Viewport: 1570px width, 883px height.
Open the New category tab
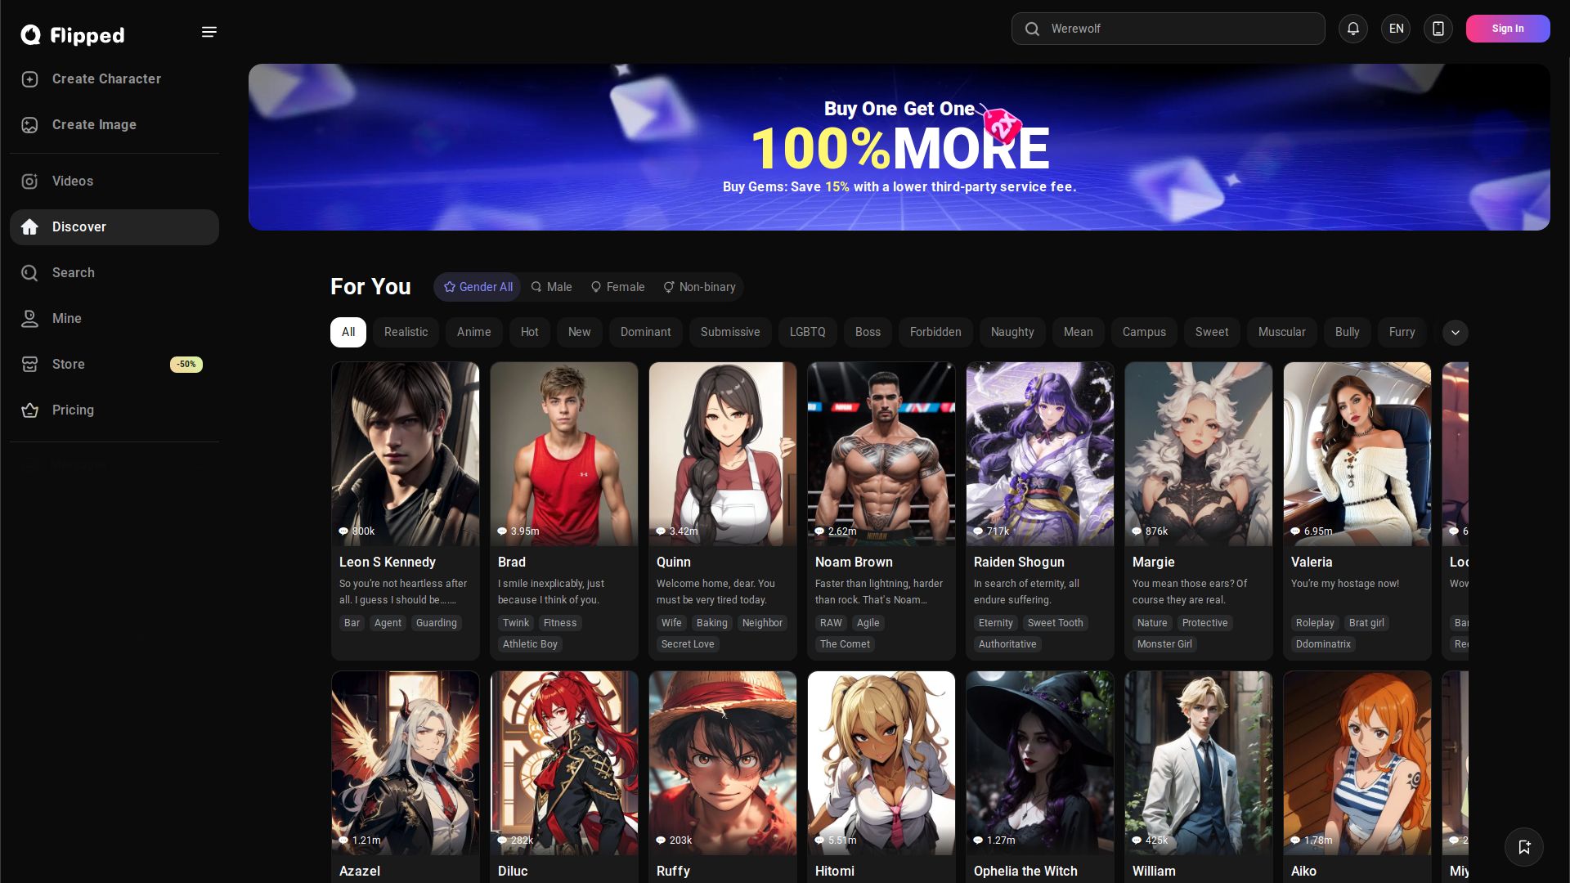(580, 333)
